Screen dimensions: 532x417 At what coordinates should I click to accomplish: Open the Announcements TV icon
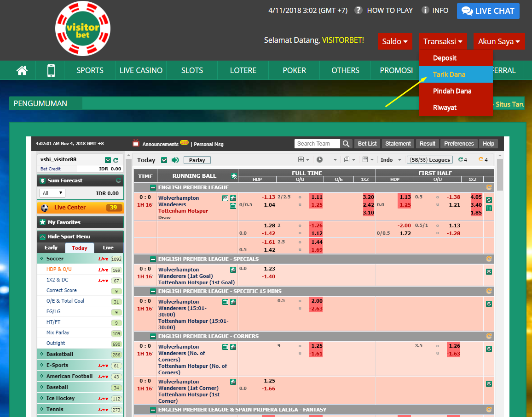pos(136,143)
